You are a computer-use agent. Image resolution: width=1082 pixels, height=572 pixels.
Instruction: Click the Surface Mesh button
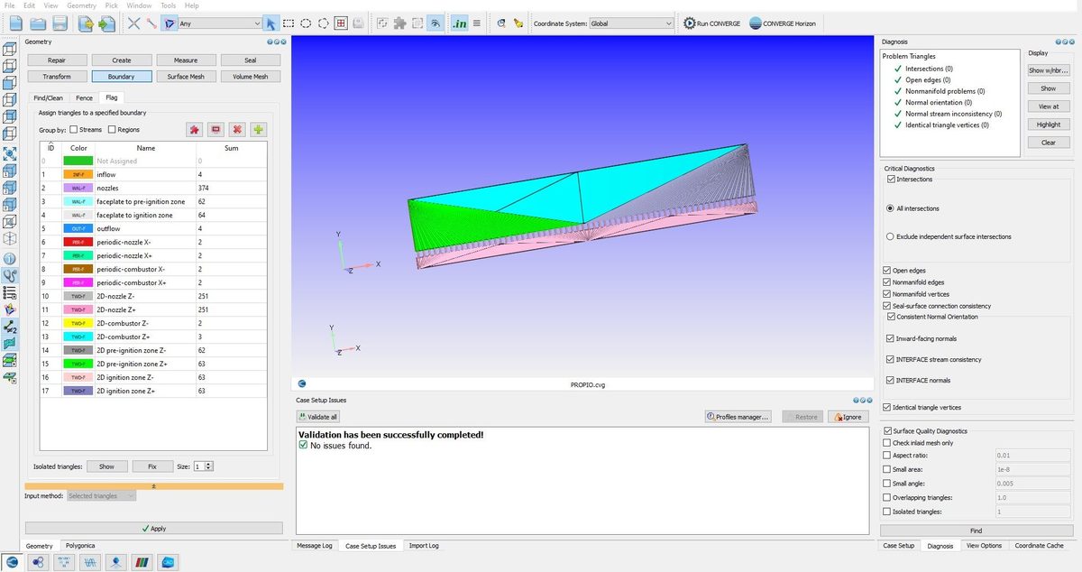[x=186, y=77]
